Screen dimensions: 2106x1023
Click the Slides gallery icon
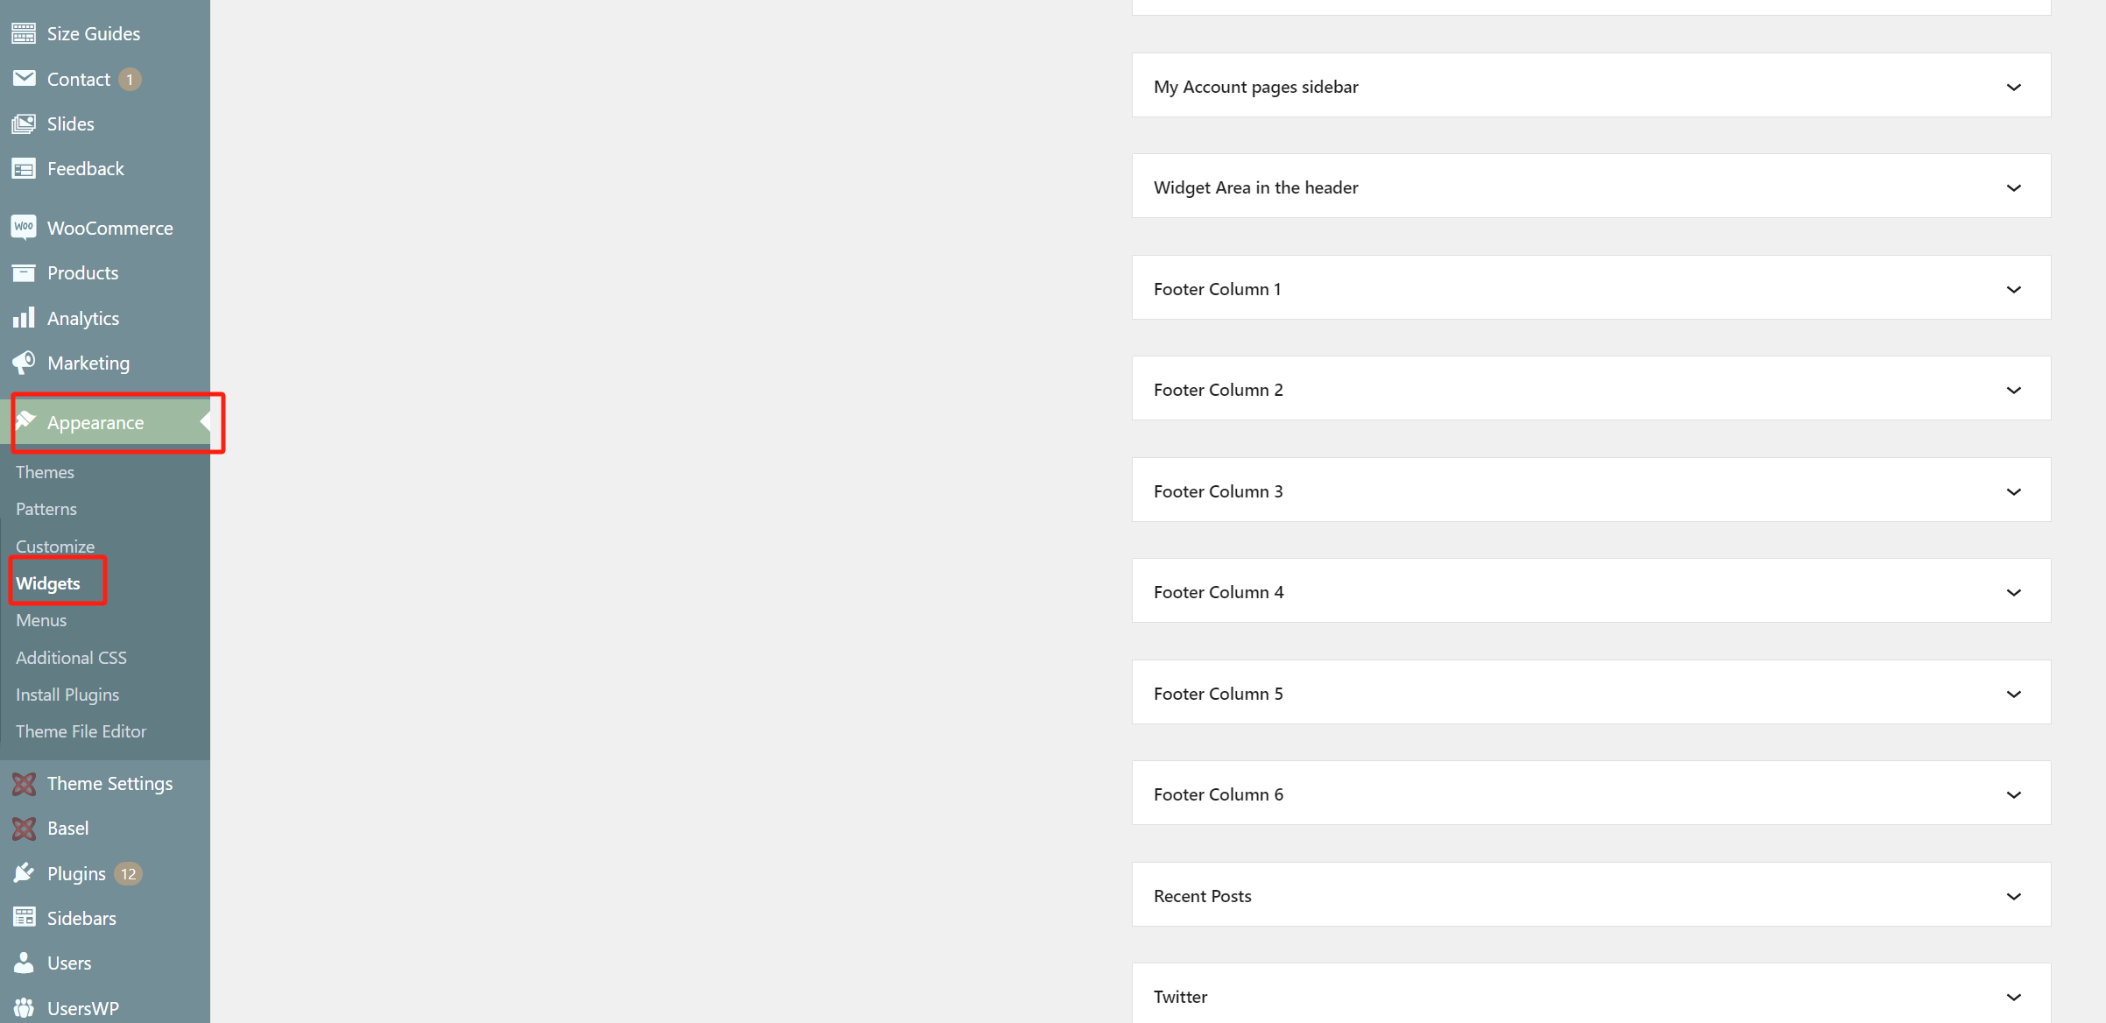pyautogui.click(x=24, y=123)
